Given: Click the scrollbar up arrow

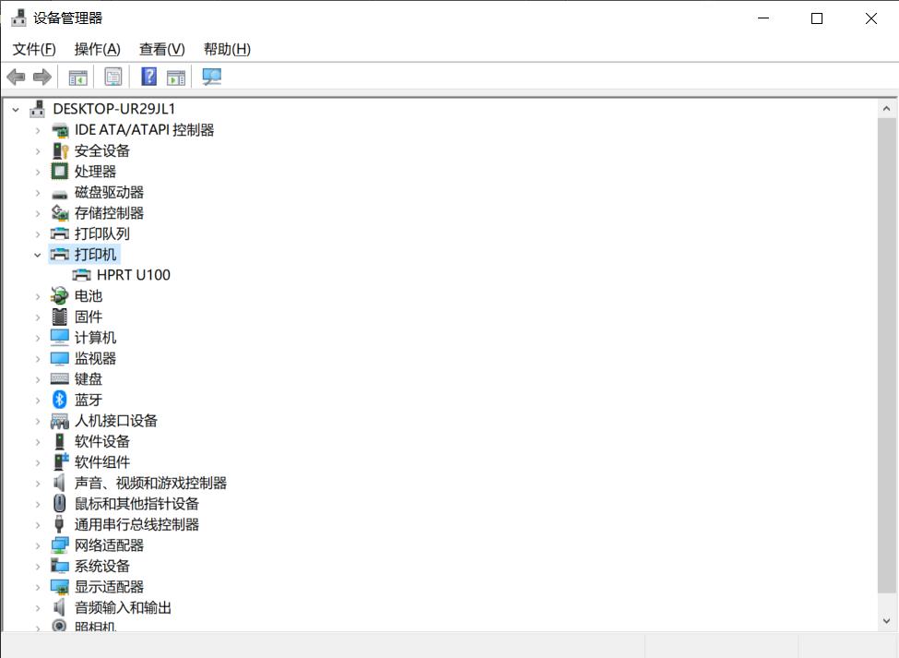Looking at the screenshot, I should coord(886,108).
